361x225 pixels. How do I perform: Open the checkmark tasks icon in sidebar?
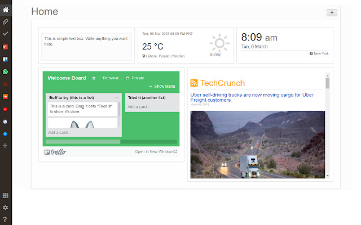[5, 34]
